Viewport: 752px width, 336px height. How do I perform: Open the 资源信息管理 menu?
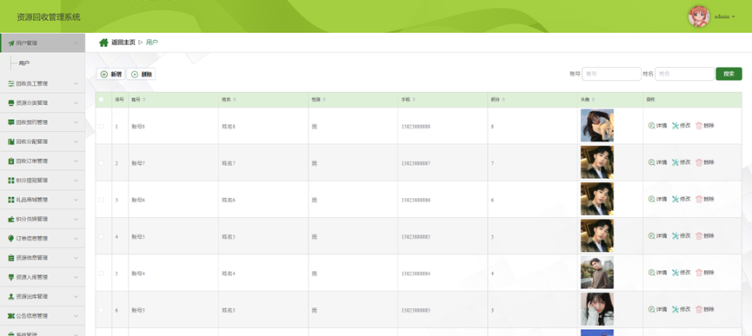pyautogui.click(x=43, y=258)
